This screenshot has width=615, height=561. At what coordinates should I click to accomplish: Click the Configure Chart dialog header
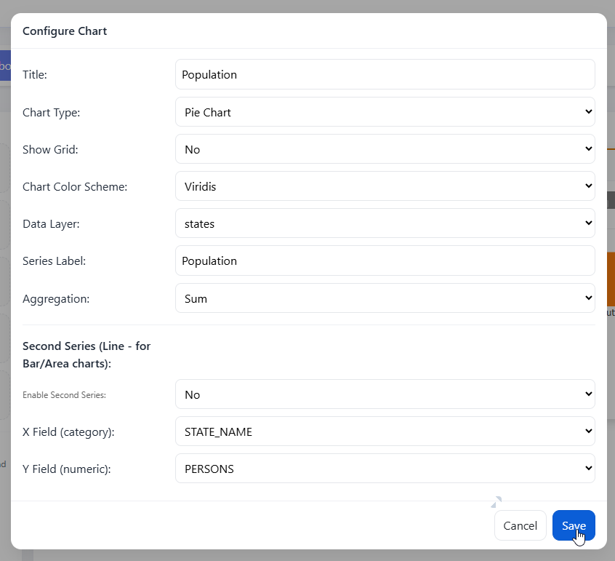click(x=65, y=31)
